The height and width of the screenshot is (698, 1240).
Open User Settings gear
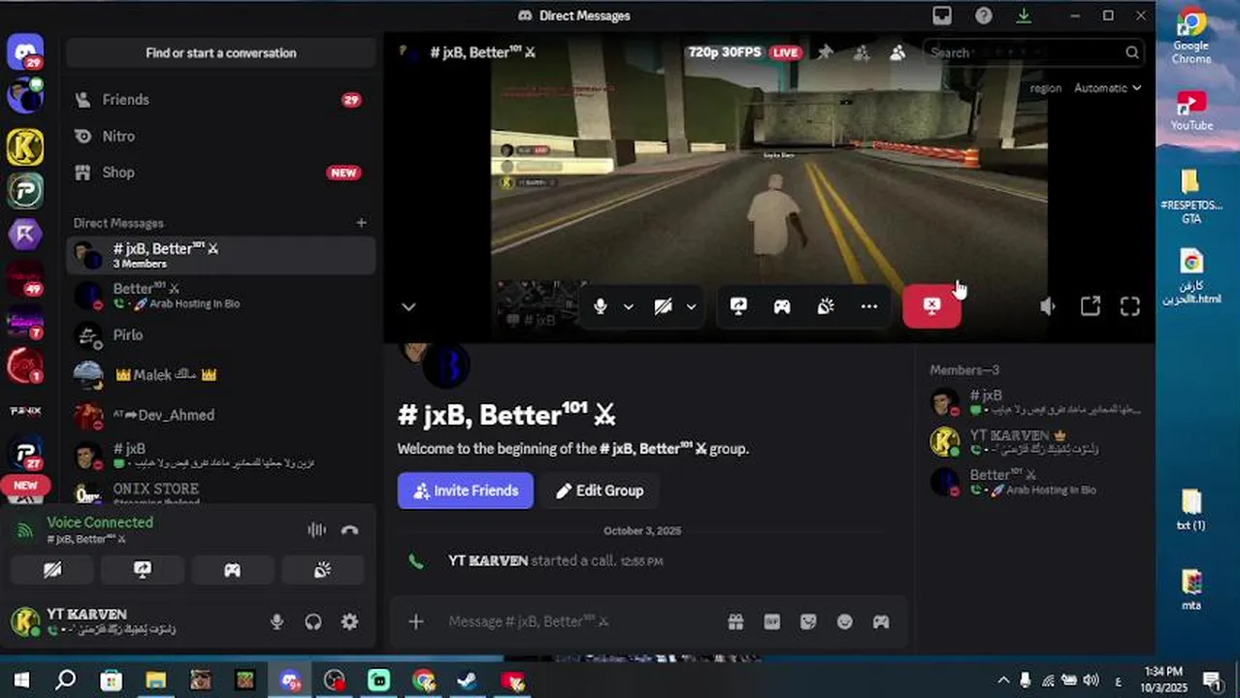(349, 622)
